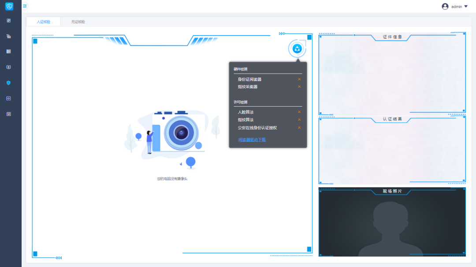Click the admin user avatar
The height and width of the screenshot is (267, 476).
point(445,7)
